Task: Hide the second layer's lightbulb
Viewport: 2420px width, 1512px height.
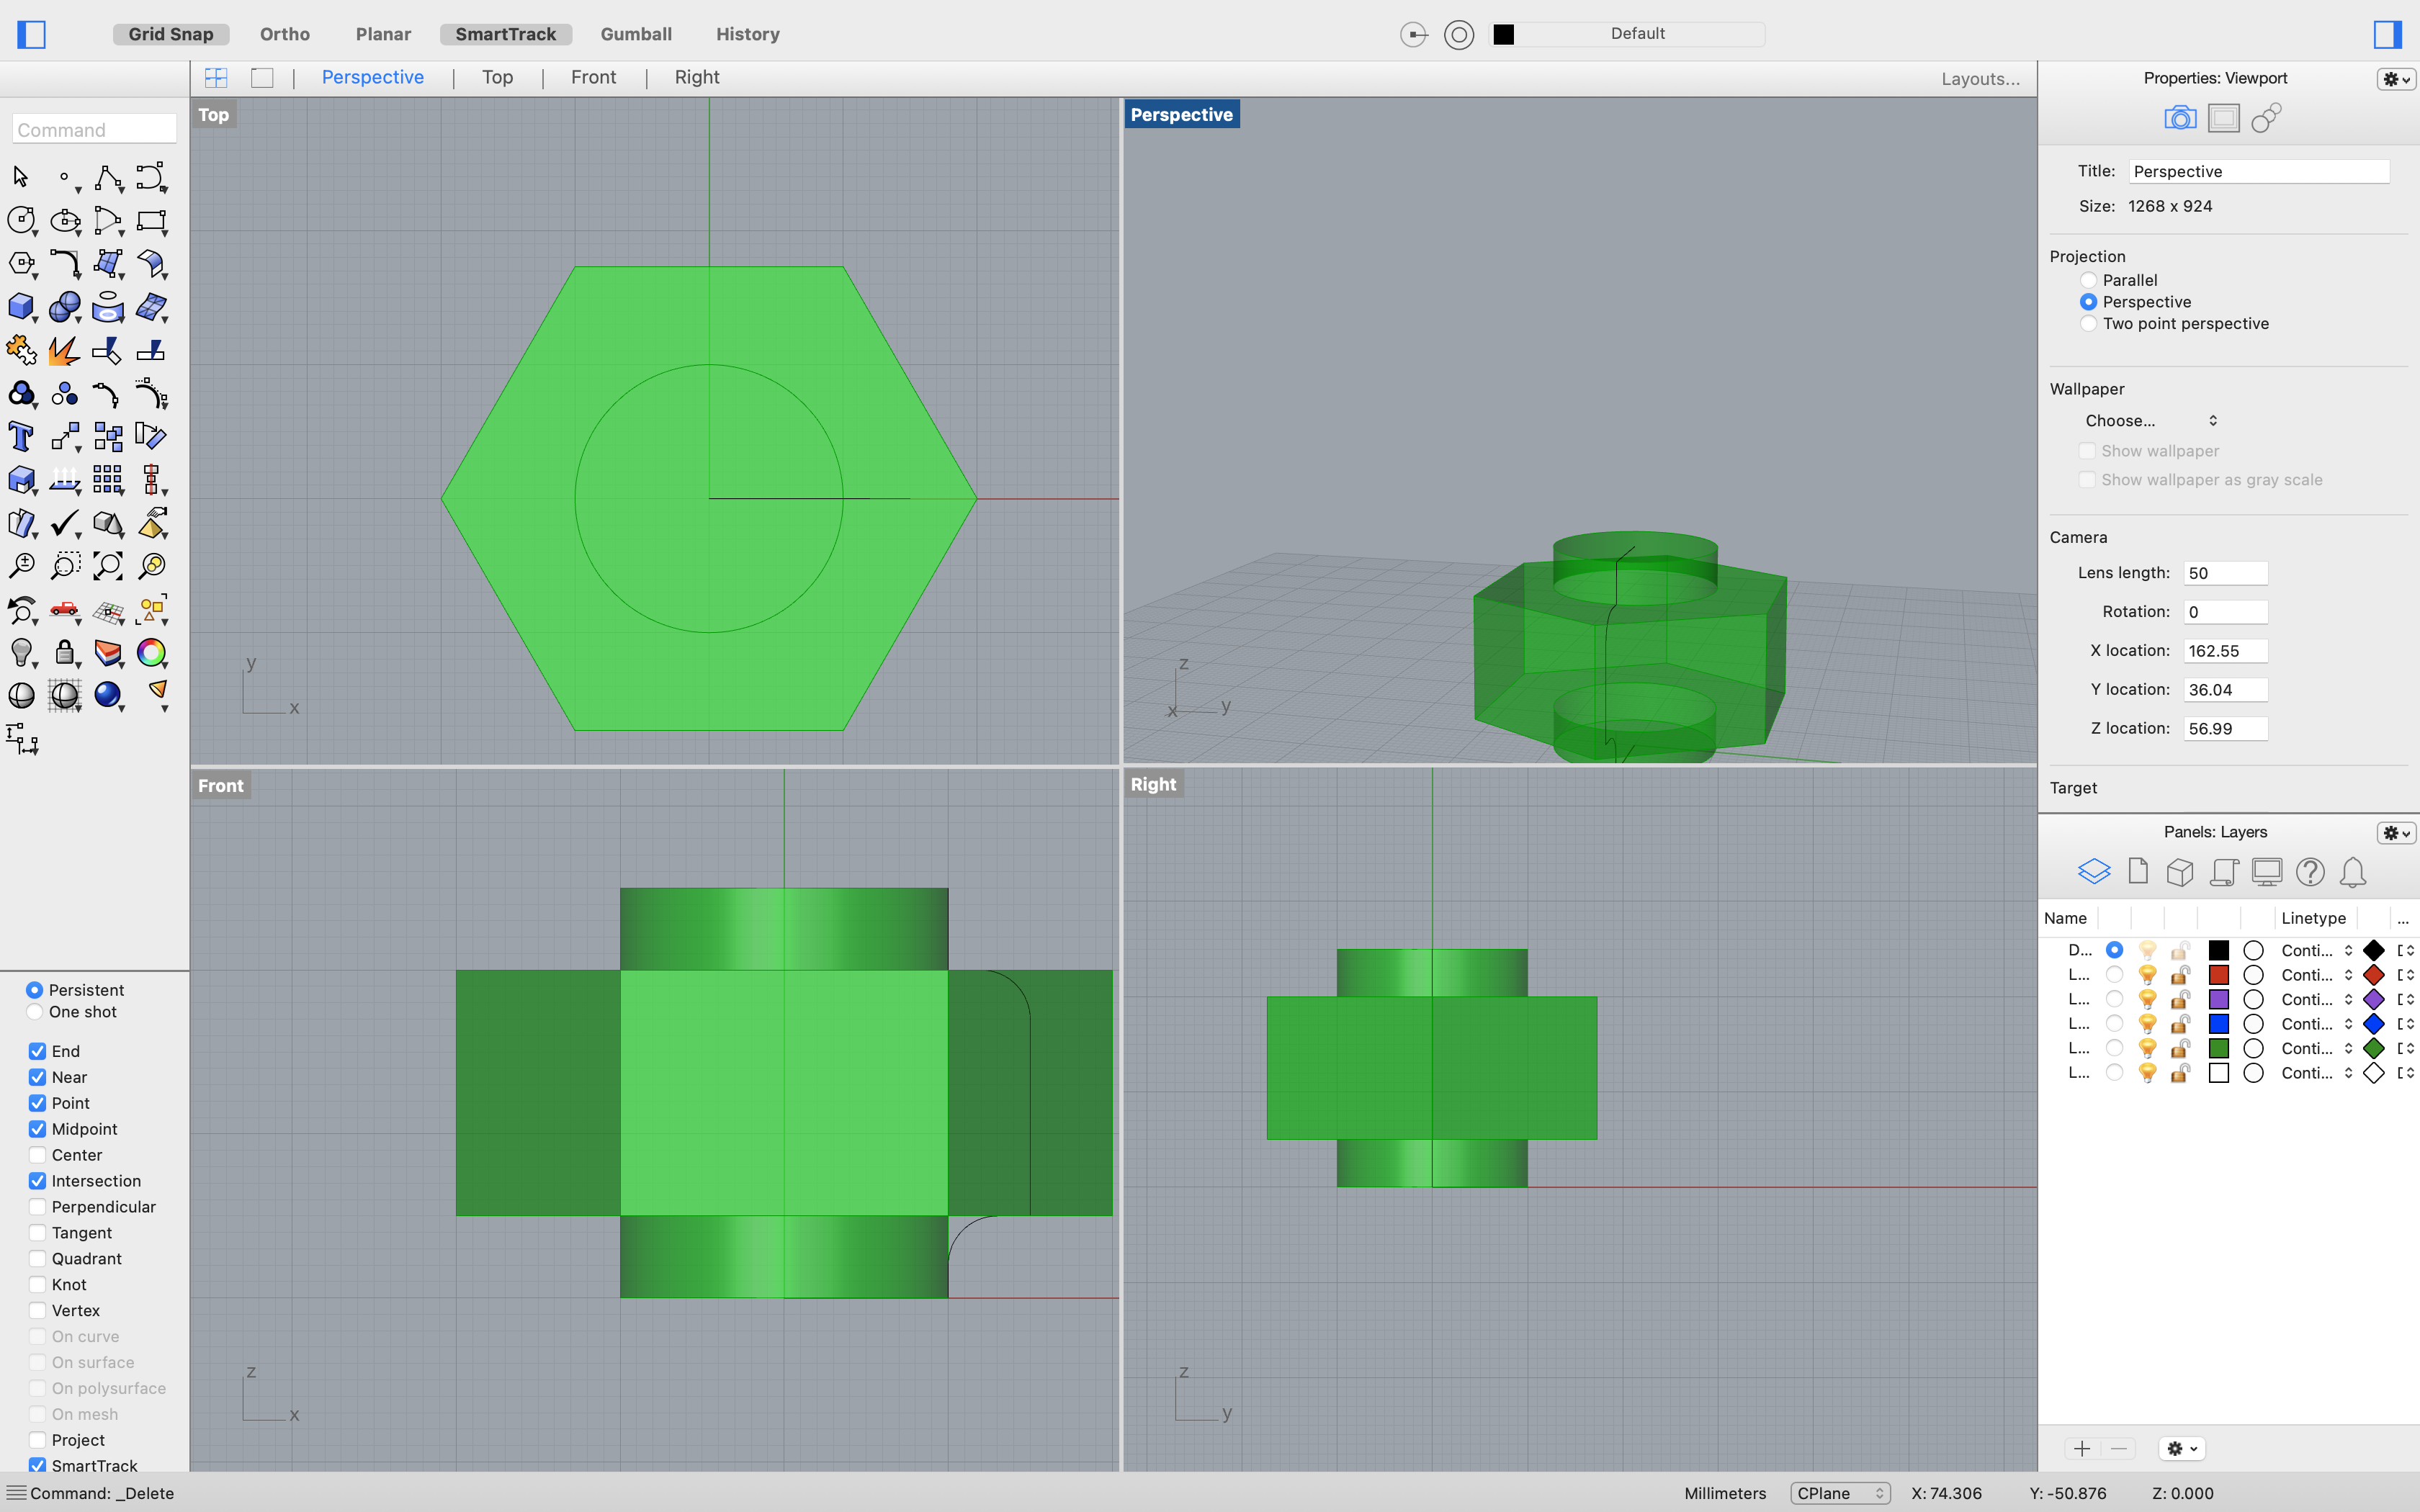Action: point(2148,975)
